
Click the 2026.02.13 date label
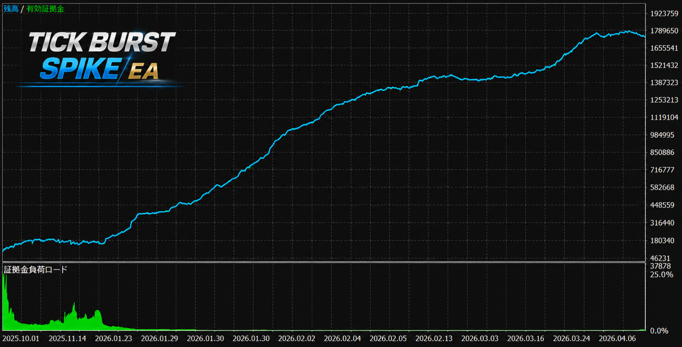pyautogui.click(x=434, y=338)
